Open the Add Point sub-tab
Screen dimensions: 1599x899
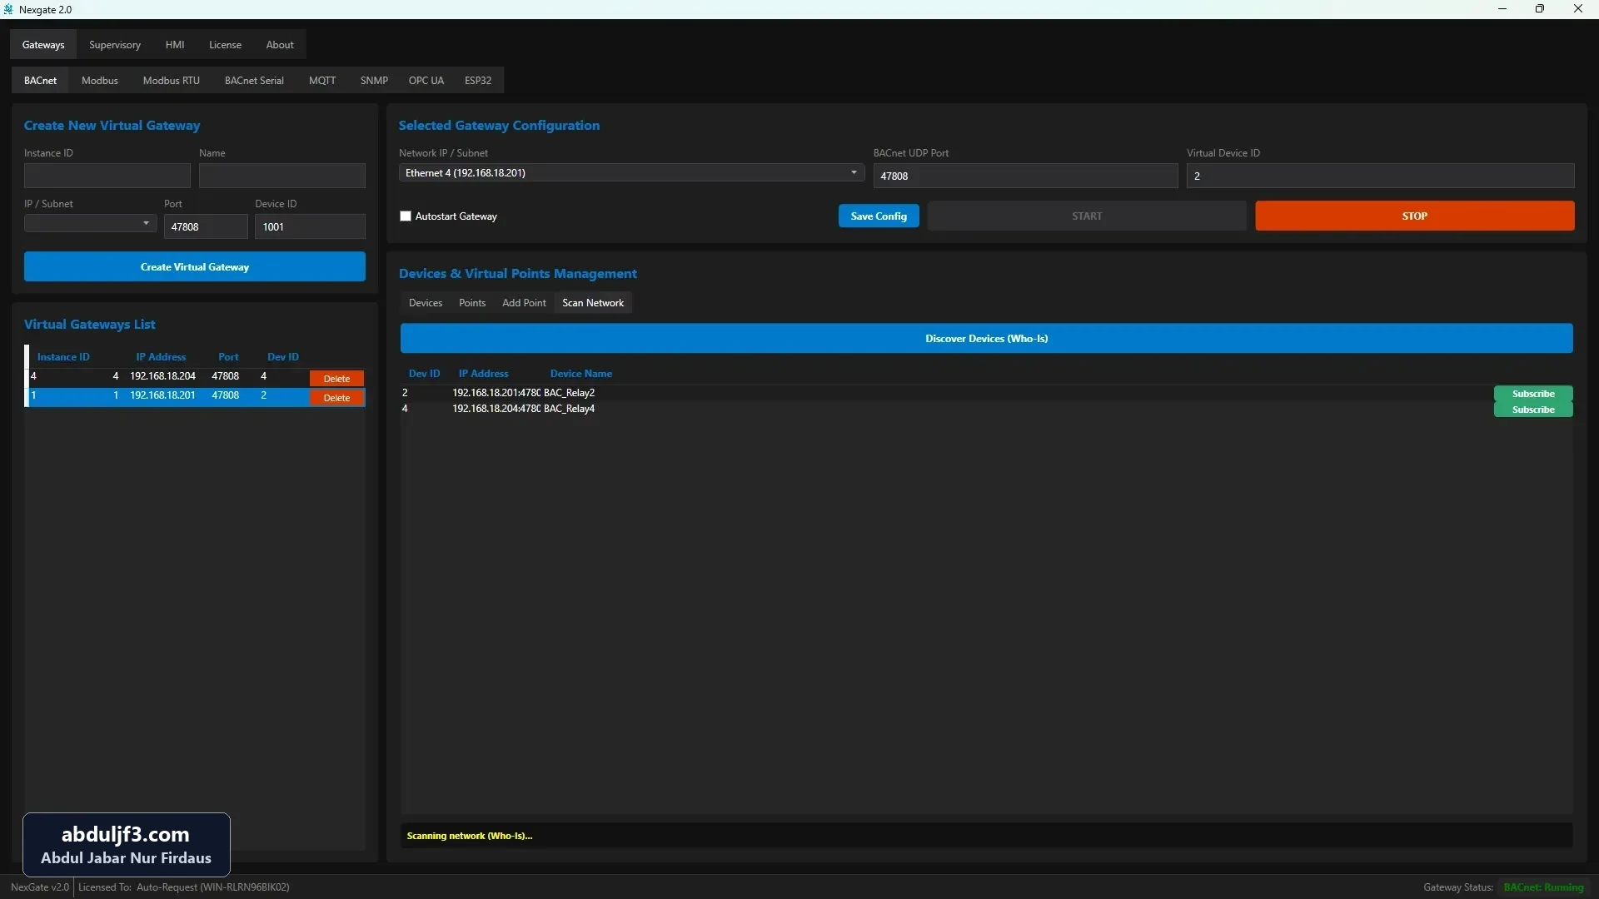(x=524, y=303)
